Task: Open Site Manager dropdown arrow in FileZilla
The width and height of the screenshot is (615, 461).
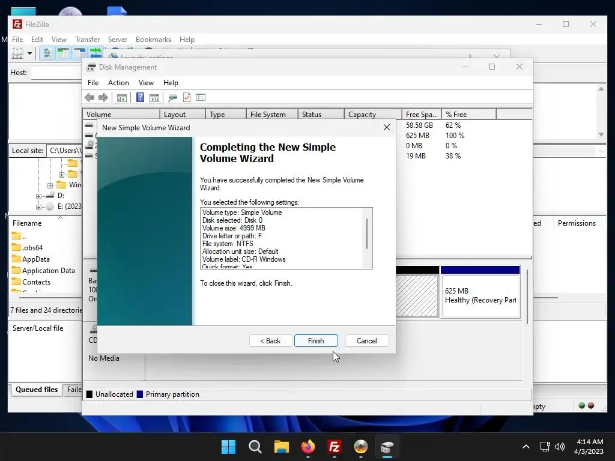Action: pos(29,53)
